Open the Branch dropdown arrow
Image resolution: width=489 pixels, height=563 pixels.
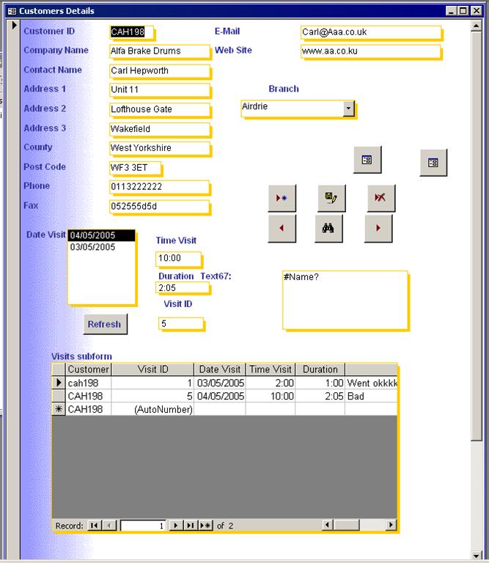click(x=349, y=108)
